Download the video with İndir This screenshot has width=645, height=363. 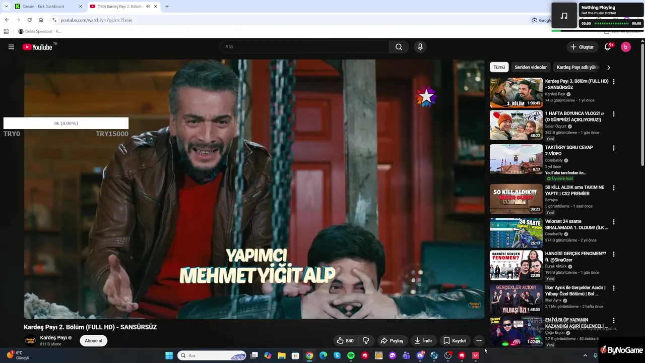[x=424, y=341]
